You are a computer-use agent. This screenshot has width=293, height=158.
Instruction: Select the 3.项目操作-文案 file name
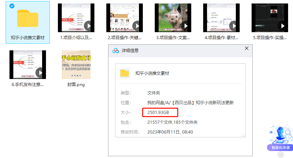[x=173, y=37]
